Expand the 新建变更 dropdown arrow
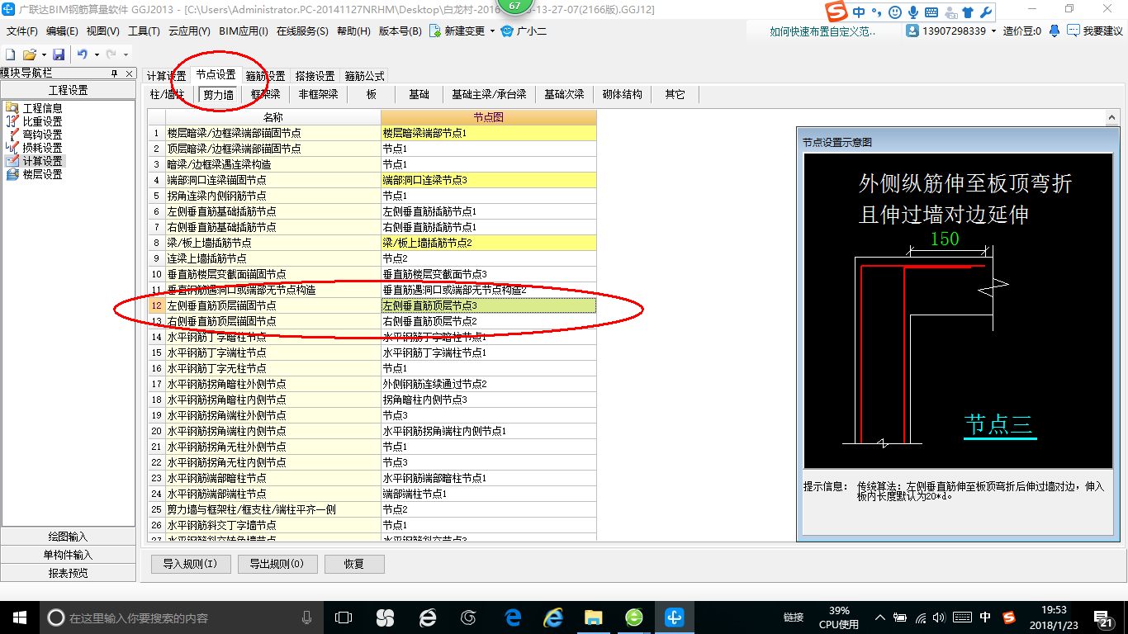Screen dimensions: 1128x634 click(492, 31)
